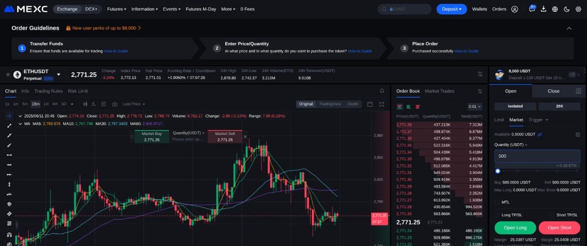
Task: Select the Limit order tab
Action: click(499, 120)
